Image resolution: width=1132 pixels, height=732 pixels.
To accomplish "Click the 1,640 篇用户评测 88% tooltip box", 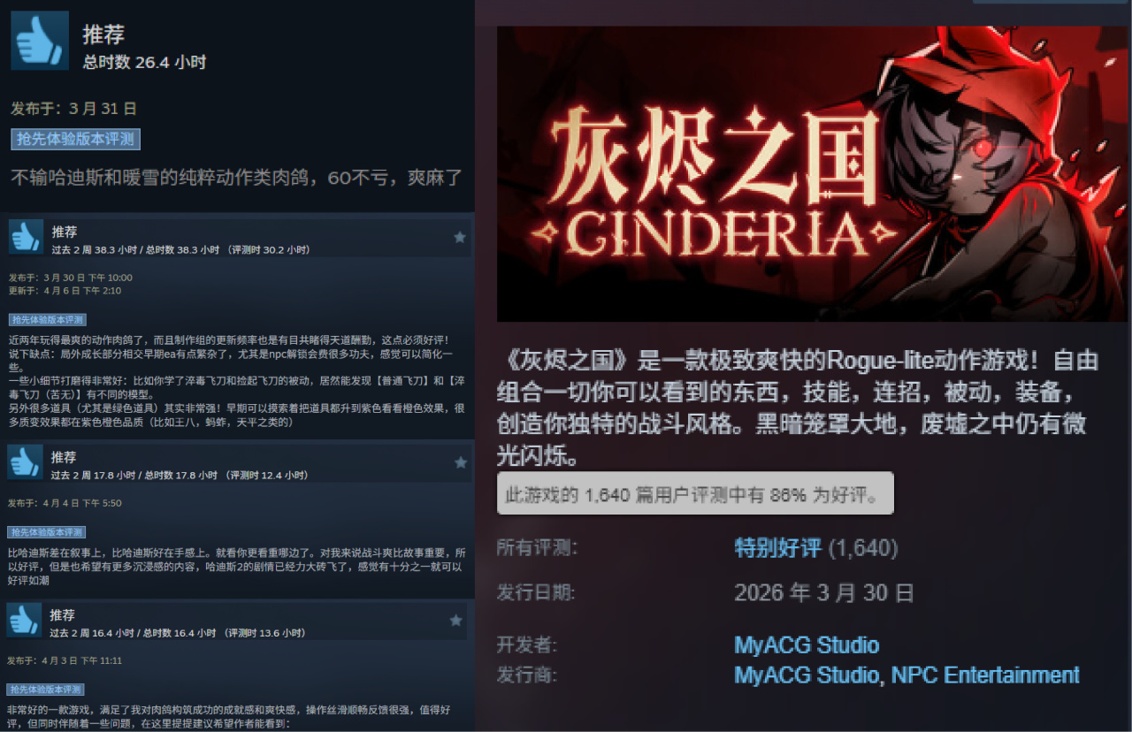I will [695, 493].
